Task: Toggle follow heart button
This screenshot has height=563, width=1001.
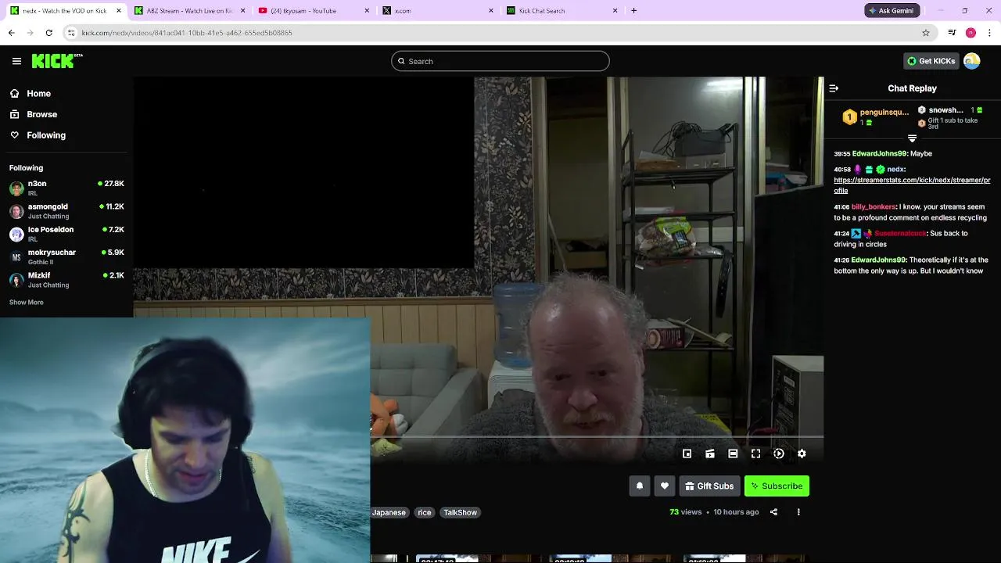Action: (665, 486)
